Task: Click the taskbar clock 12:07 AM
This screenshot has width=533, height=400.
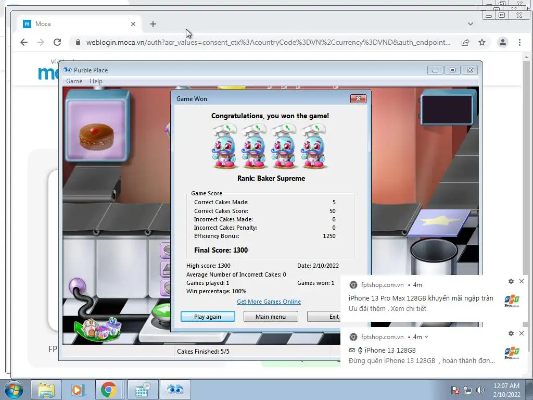Action: tap(506, 386)
